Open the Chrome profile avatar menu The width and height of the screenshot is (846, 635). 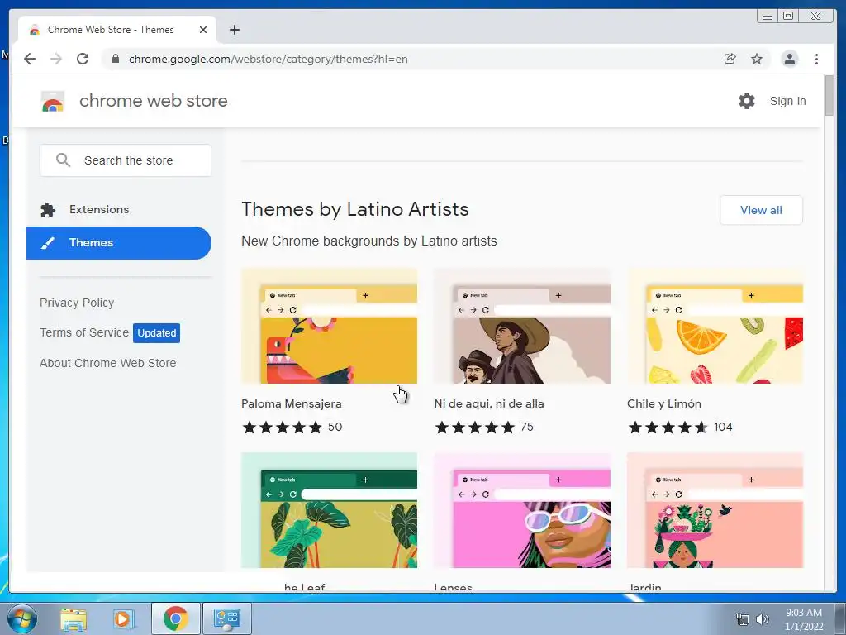789,59
